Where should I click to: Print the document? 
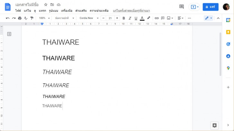tap(20, 18)
